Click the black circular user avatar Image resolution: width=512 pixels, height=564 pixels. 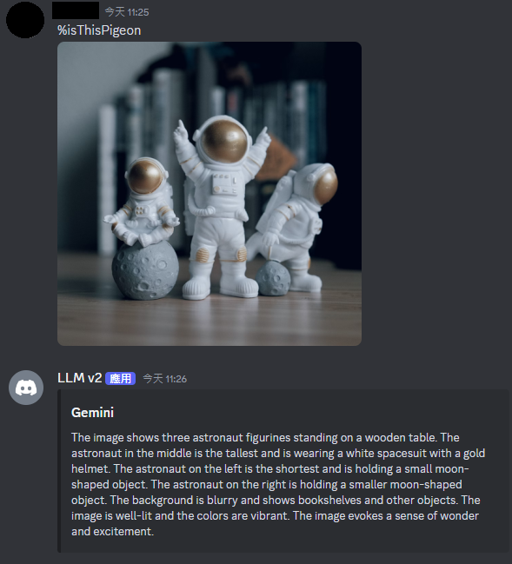coord(25,19)
